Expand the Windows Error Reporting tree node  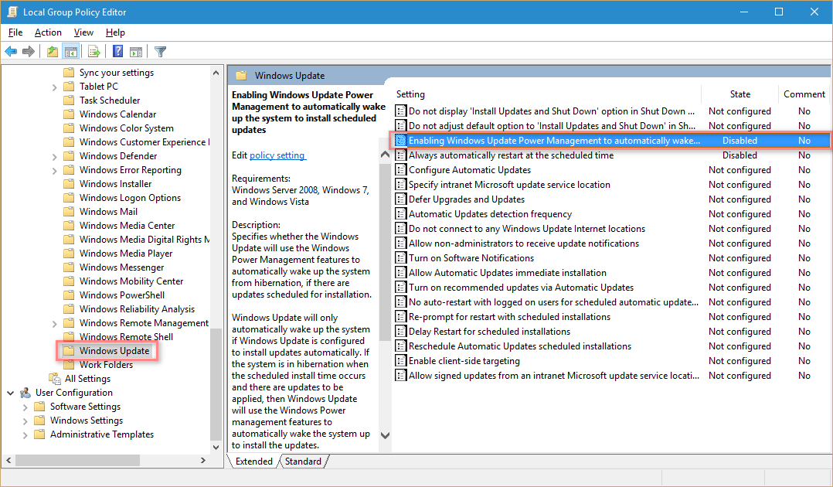pos(54,171)
